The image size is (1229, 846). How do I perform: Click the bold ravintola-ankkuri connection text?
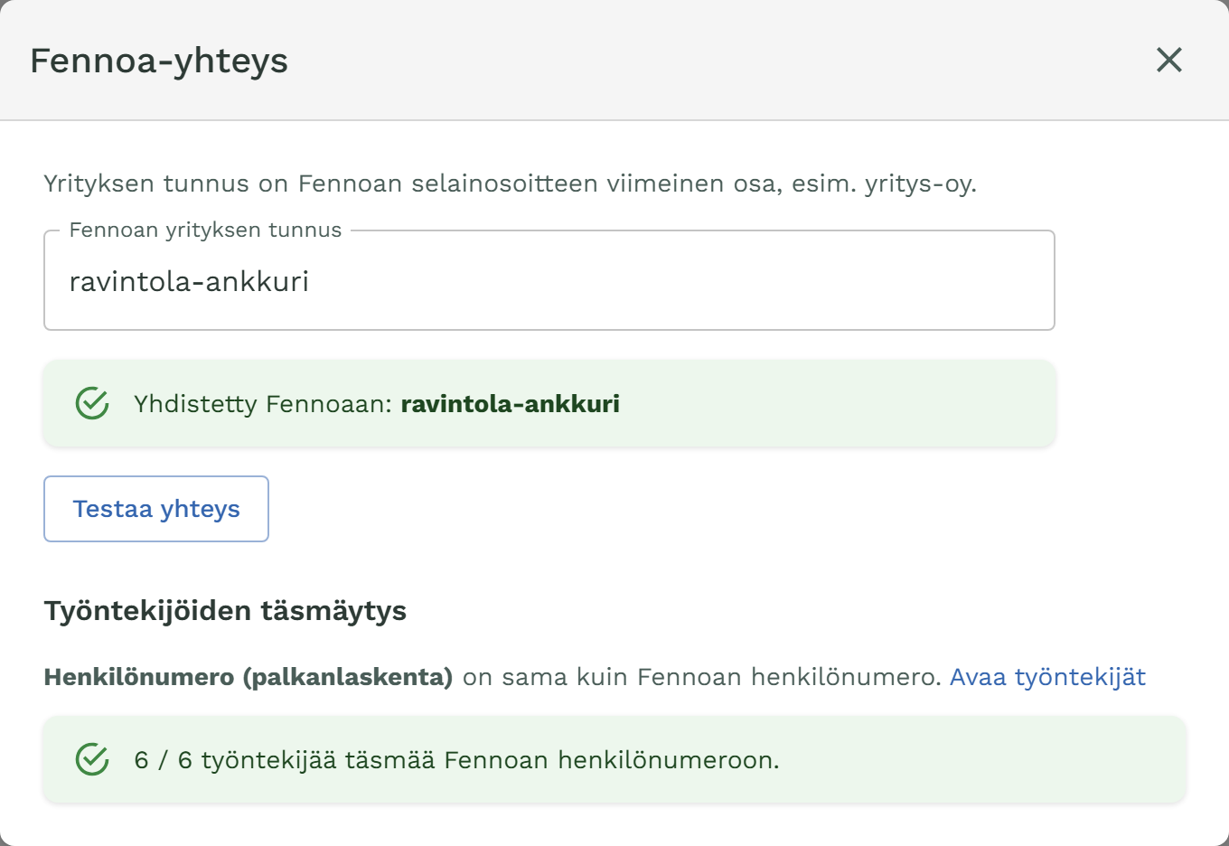coord(511,403)
